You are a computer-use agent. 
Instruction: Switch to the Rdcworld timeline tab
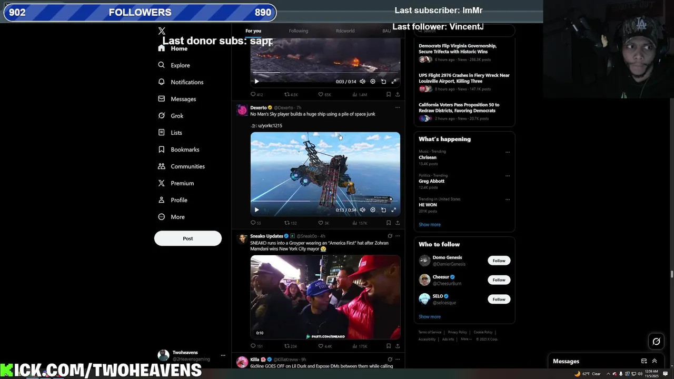[345, 31]
